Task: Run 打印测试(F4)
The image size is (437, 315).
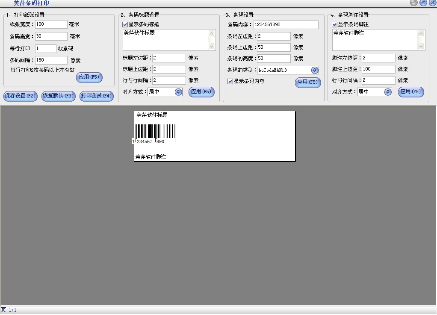Action: (x=96, y=96)
